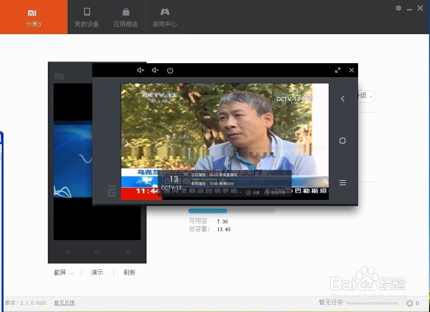The height and width of the screenshot is (312, 430).
Task: Expand the 截屏 dropdown
Action: tap(64, 273)
